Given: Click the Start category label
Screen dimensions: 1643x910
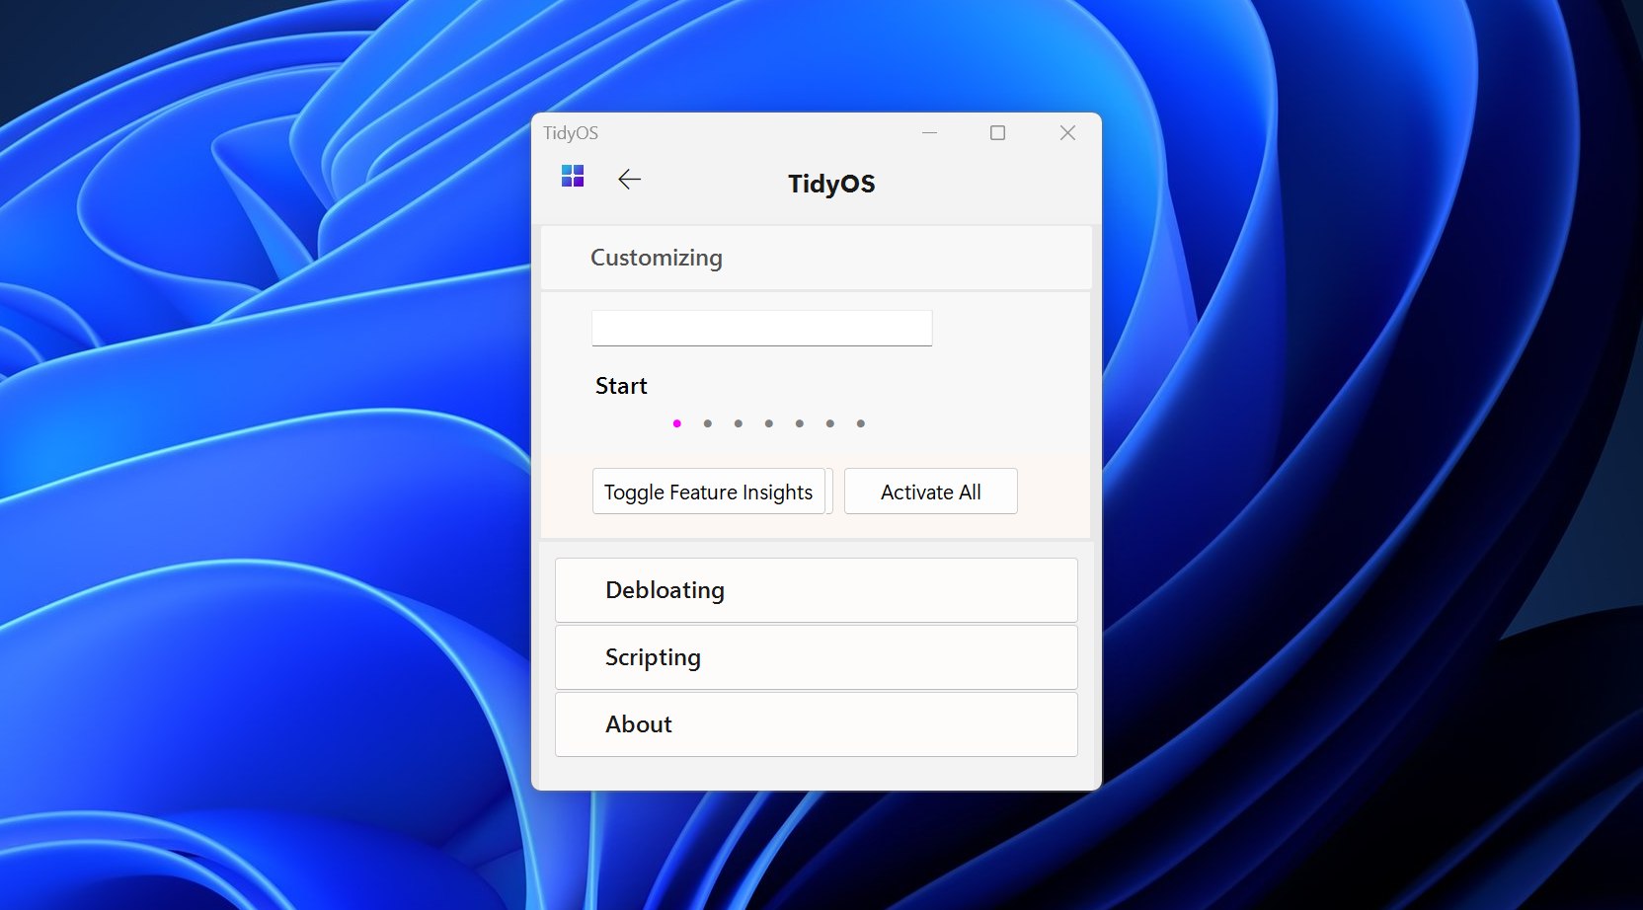Looking at the screenshot, I should pos(621,386).
